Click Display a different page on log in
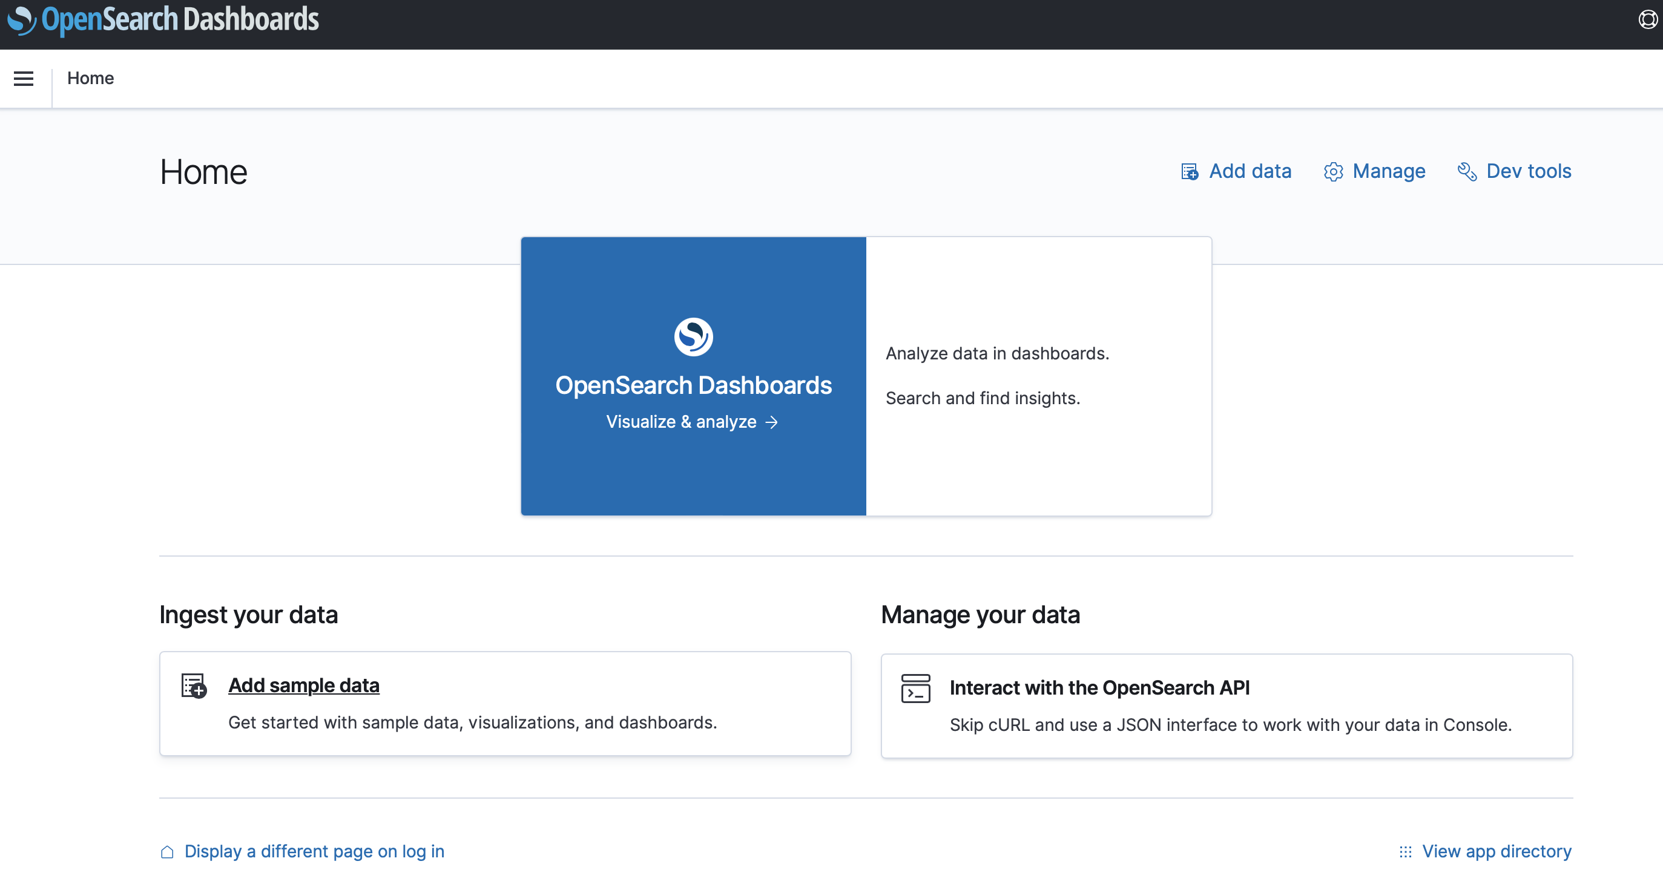Image resolution: width=1663 pixels, height=887 pixels. (x=314, y=851)
